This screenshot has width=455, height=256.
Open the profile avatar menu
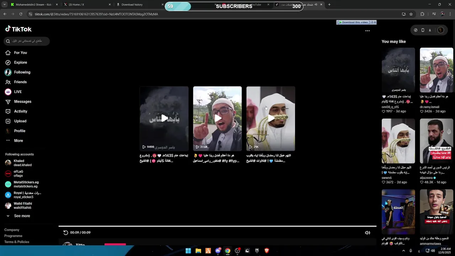441,30
